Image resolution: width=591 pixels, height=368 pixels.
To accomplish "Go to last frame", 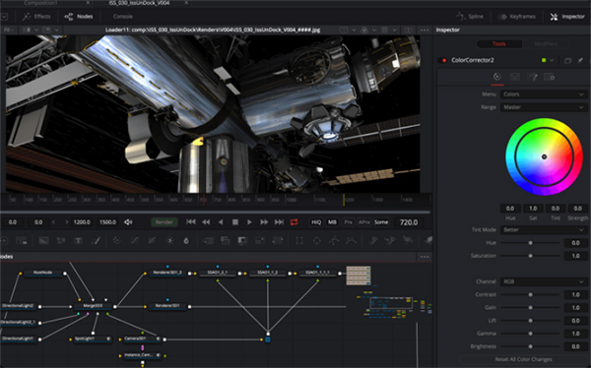I will click(279, 222).
